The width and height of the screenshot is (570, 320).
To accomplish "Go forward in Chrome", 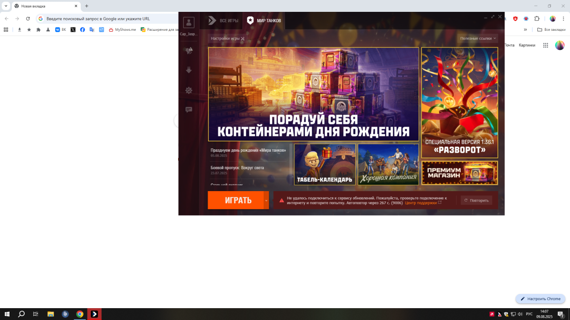I will point(18,18).
